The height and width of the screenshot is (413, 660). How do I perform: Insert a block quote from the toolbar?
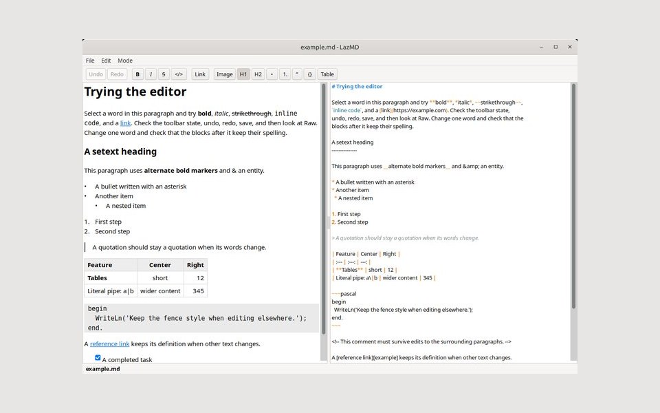(297, 74)
